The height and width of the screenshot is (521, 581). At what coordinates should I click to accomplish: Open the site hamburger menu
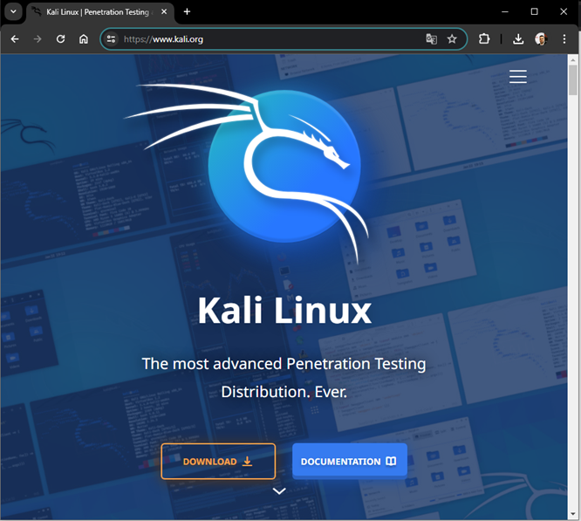coord(517,76)
